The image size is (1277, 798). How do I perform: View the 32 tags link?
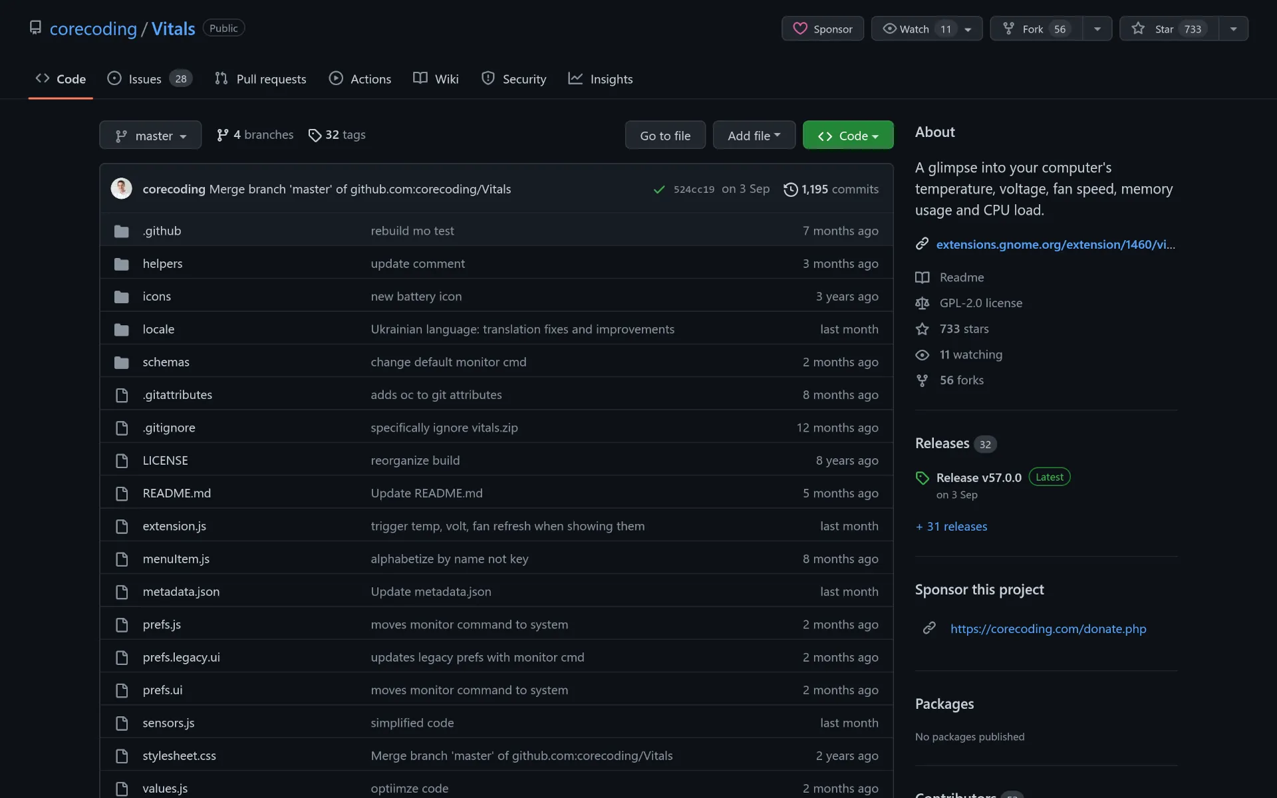point(337,135)
